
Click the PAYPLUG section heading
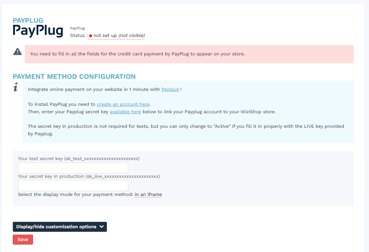coord(28,21)
